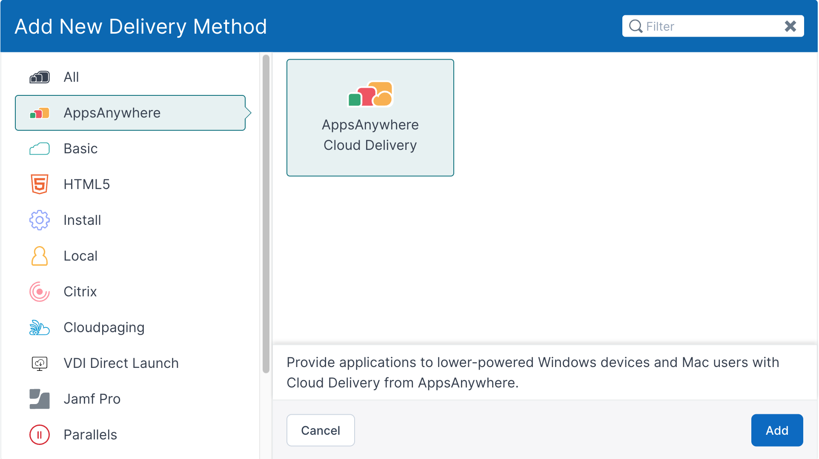Clear the filter with the X icon

pyautogui.click(x=790, y=26)
